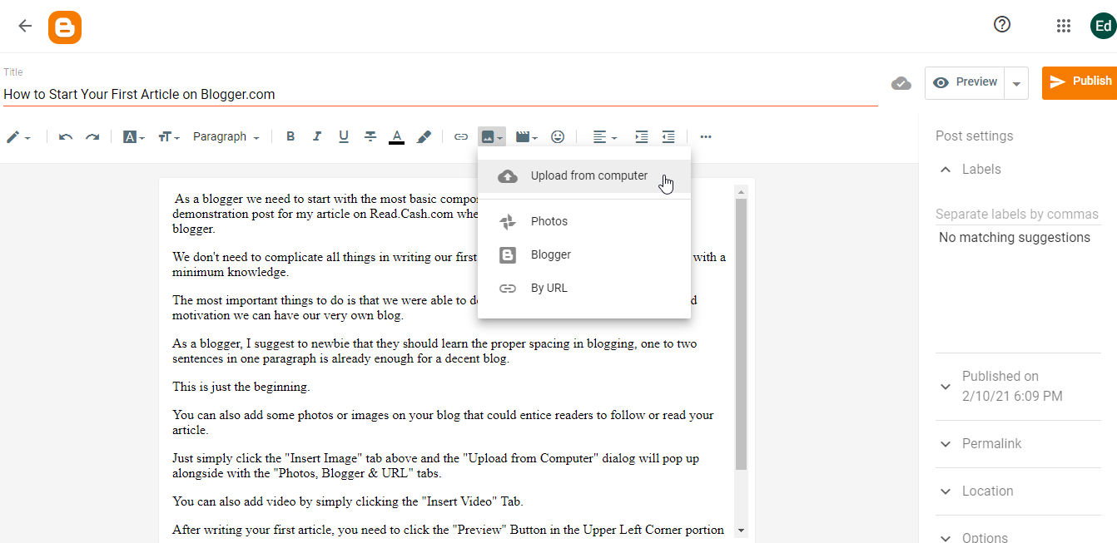Click the Insert image toolbar icon
The image size is (1117, 543).
pyautogui.click(x=491, y=137)
